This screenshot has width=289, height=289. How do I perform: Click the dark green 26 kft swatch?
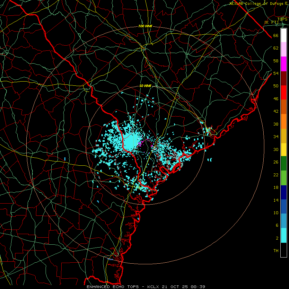coord(284,163)
